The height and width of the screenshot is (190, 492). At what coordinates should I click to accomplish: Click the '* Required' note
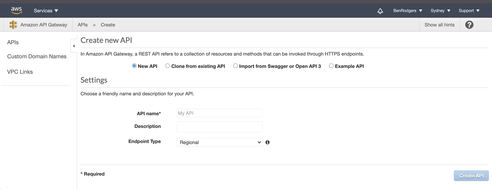point(93,174)
